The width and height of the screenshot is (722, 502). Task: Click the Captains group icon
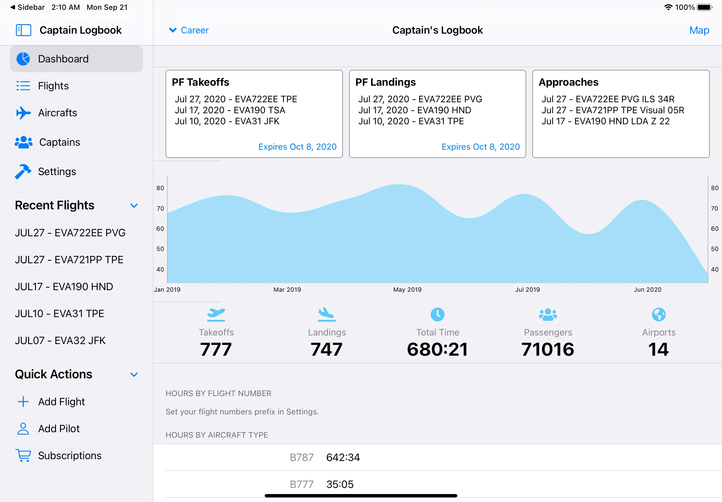[23, 142]
